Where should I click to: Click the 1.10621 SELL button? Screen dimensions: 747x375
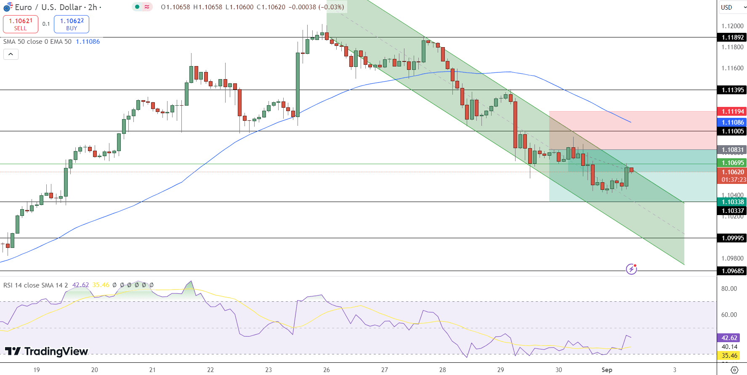click(21, 24)
